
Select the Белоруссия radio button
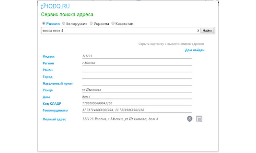coord(63,23)
